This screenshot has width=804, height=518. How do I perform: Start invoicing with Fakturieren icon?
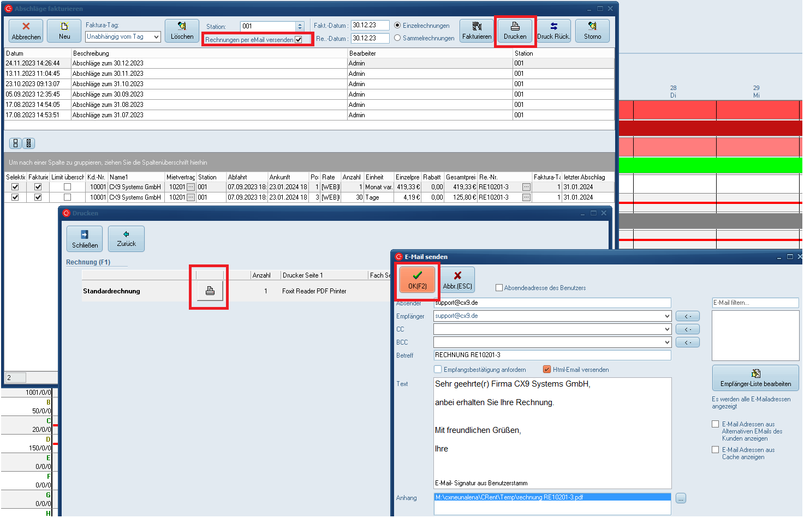coord(477,26)
